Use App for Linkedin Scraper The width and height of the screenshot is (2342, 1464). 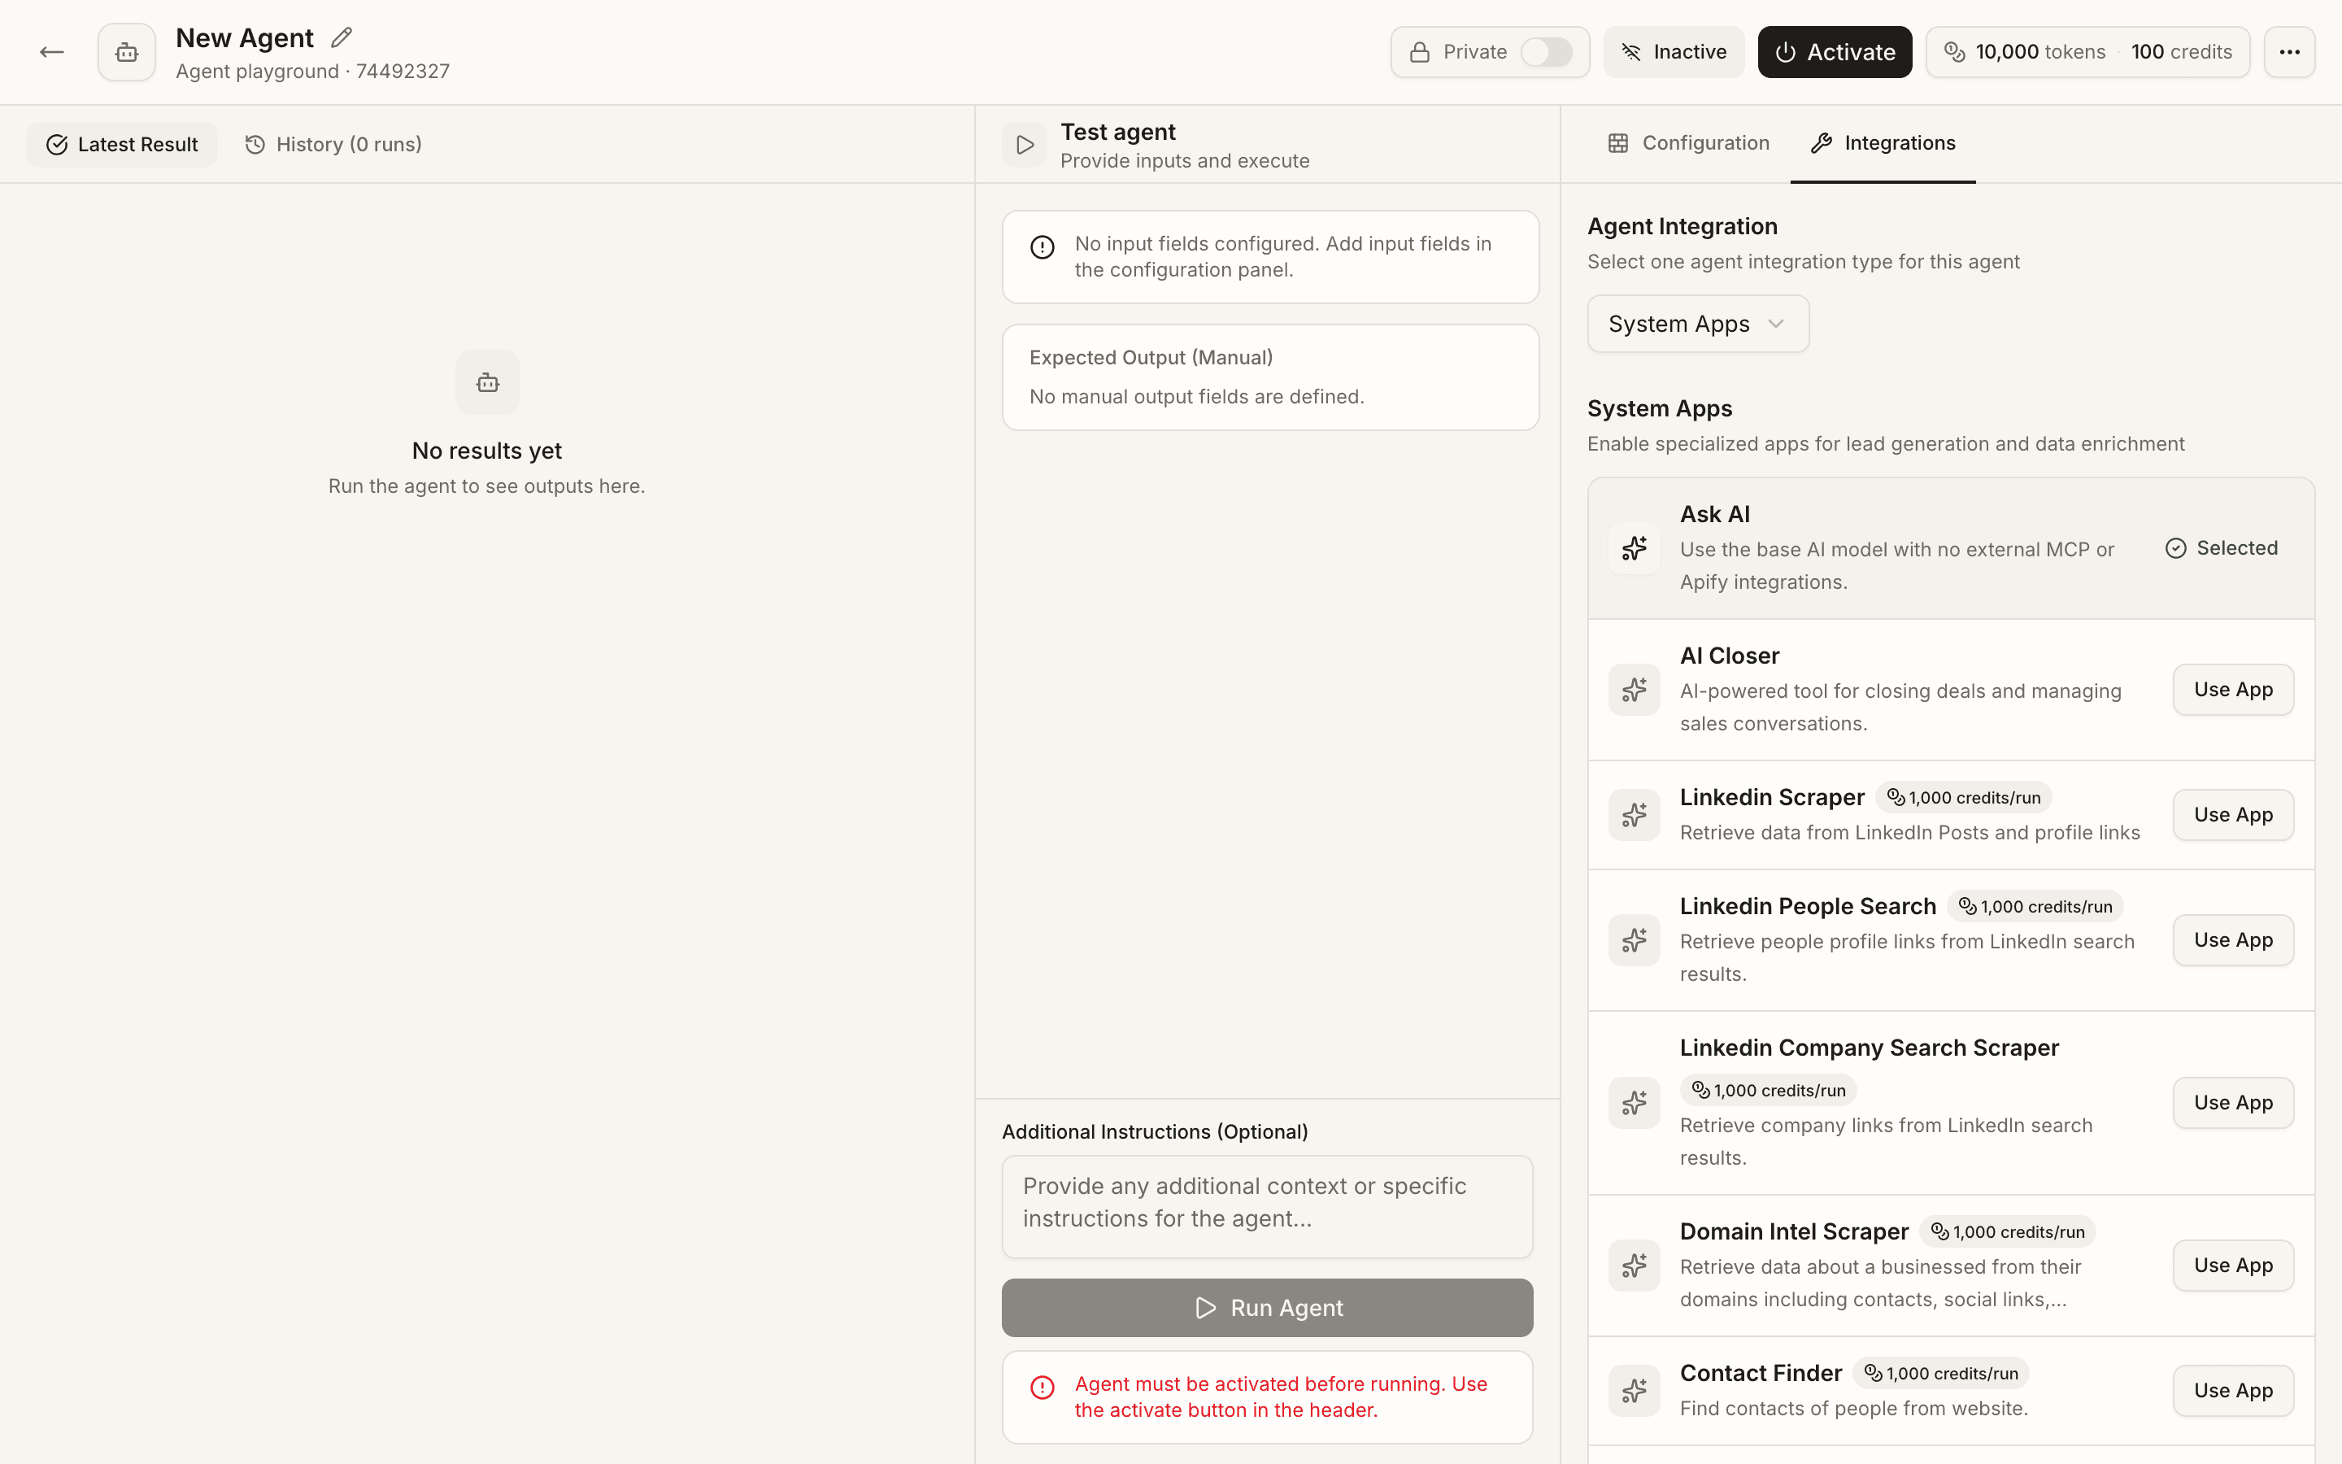[x=2233, y=814]
